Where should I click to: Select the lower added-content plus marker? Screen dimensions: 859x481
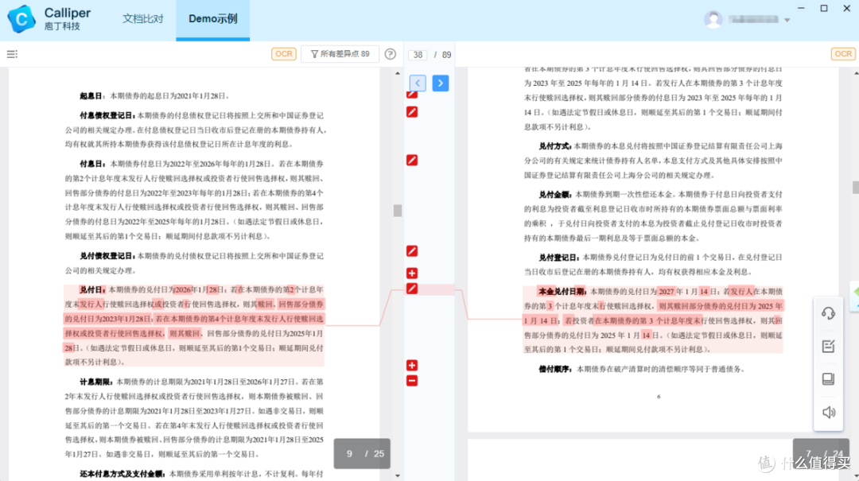click(412, 366)
